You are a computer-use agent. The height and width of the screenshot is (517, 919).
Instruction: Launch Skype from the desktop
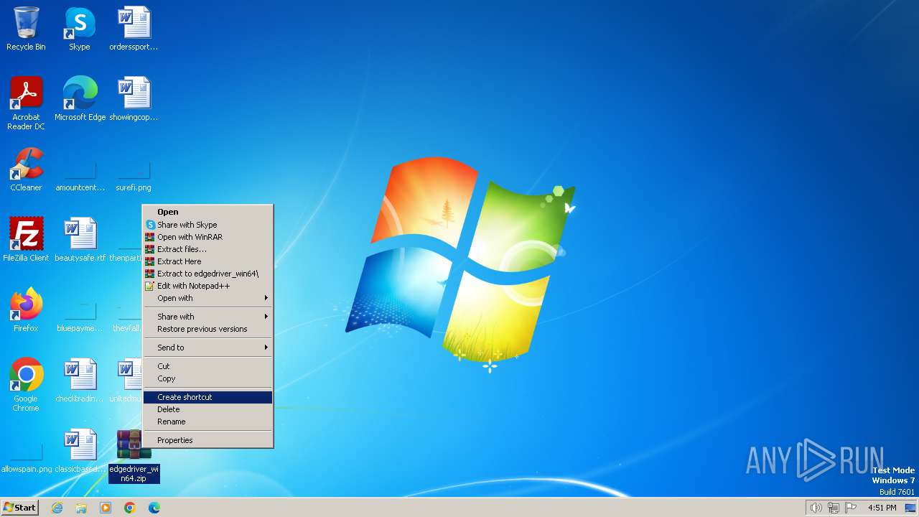tap(80, 29)
